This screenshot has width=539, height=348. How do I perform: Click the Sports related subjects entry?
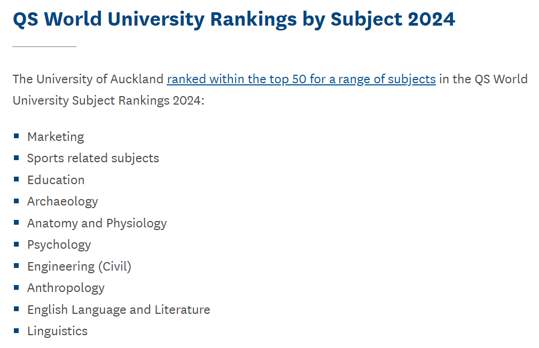click(93, 158)
